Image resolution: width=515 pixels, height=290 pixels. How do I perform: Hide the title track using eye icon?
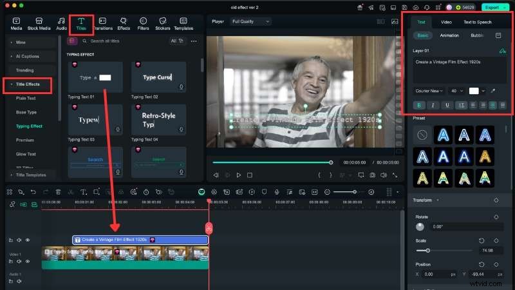pyautogui.click(x=28, y=240)
